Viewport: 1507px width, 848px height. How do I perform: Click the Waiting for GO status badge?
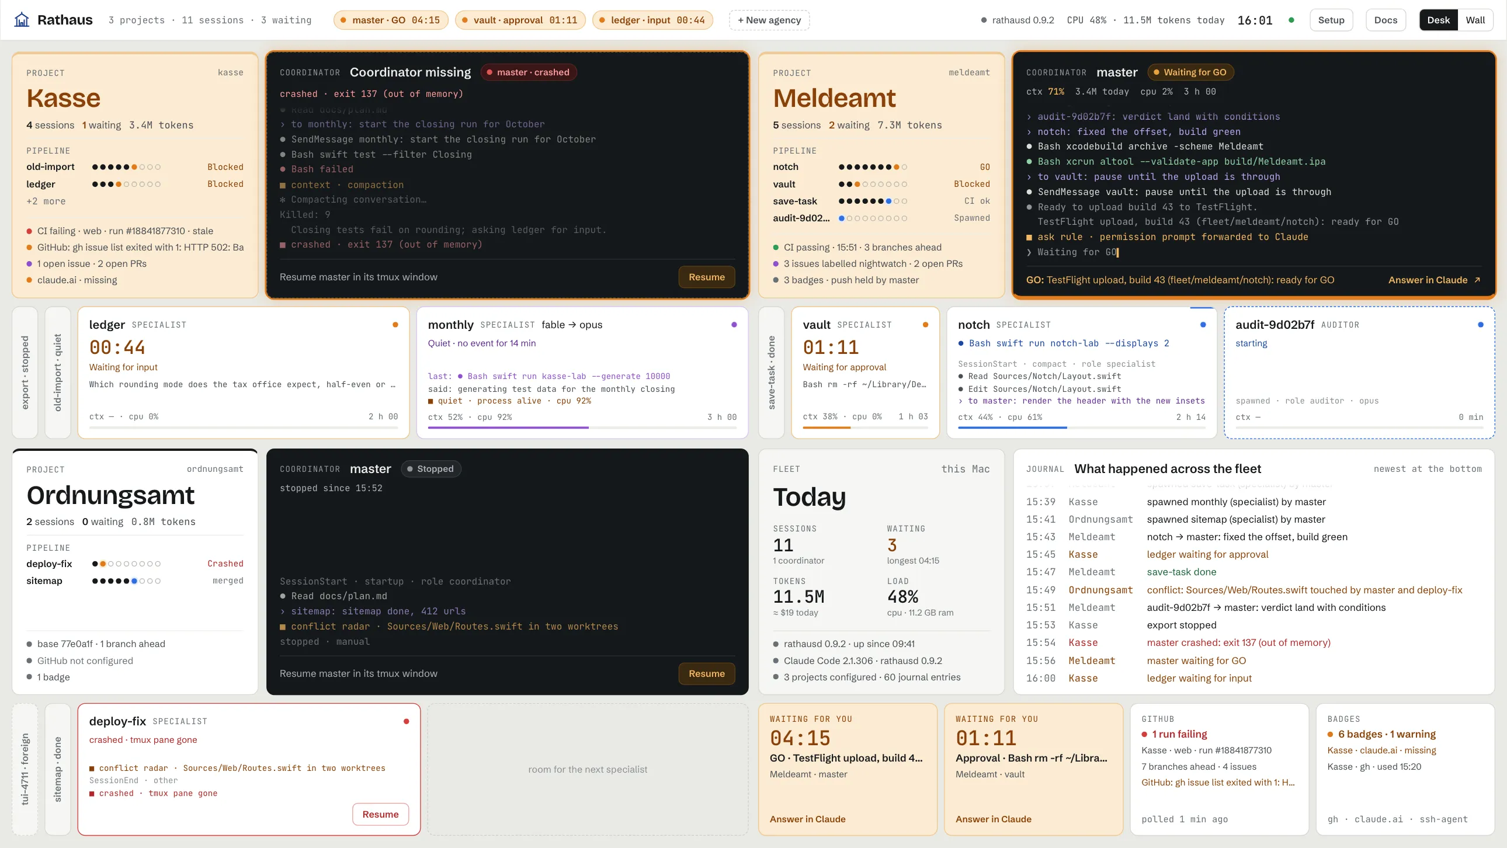click(x=1190, y=72)
